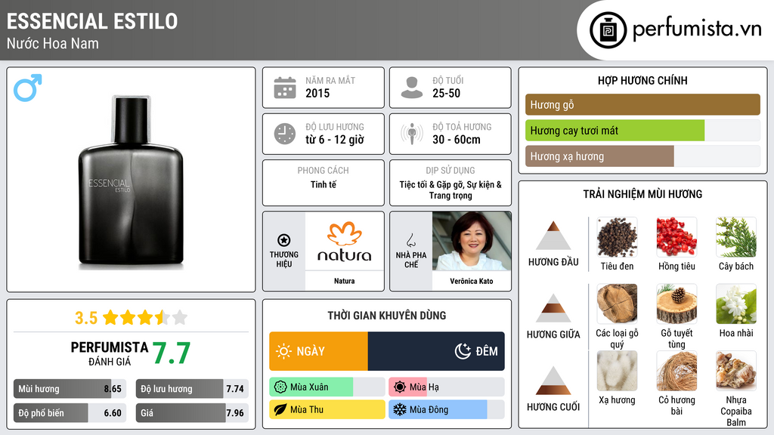
Task: Click the 3.5 rating number
Action: (x=86, y=318)
